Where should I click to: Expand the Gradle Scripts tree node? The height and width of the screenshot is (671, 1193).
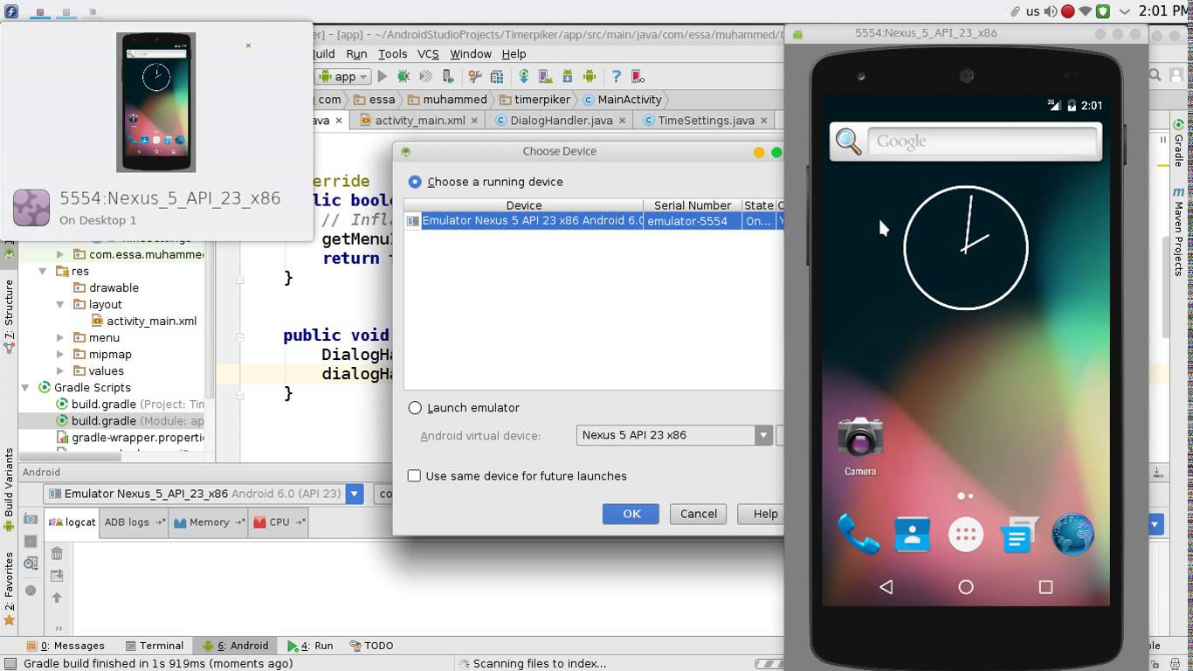click(26, 387)
